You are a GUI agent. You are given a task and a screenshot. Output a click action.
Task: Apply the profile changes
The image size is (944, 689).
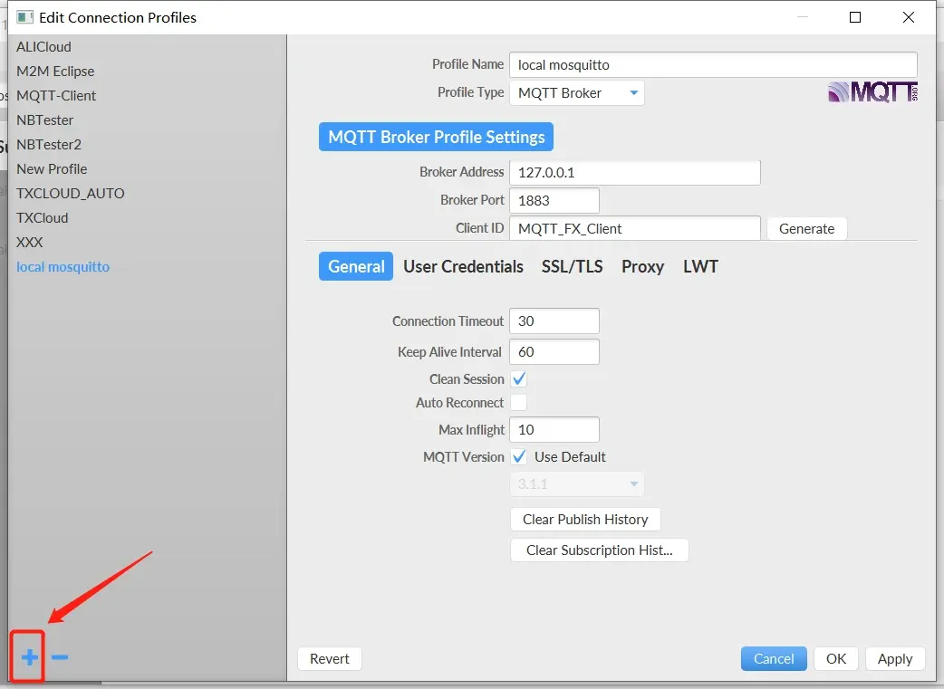895,658
